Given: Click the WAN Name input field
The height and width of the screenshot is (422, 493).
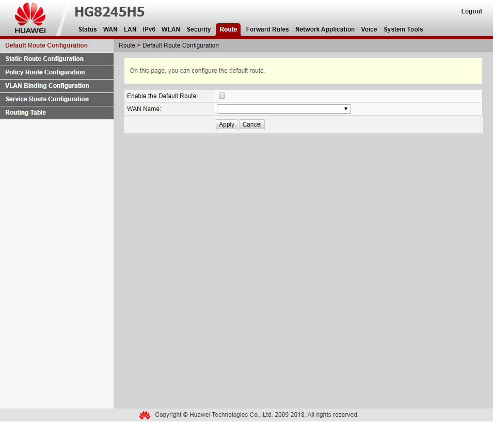Looking at the screenshot, I should coord(279,108).
